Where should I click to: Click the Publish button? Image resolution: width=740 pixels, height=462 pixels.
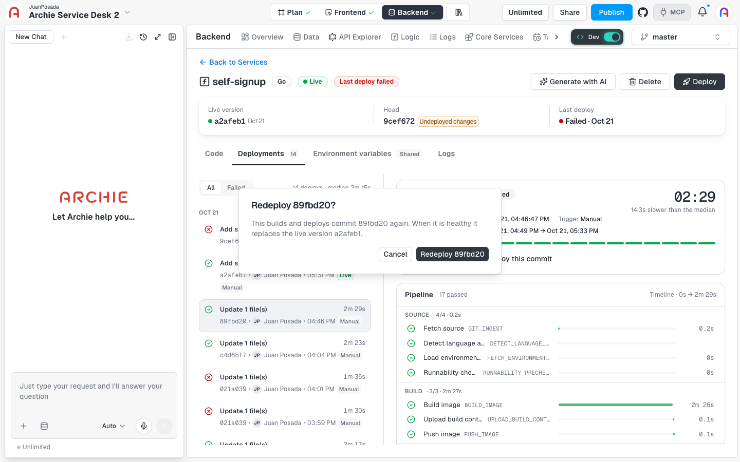pyautogui.click(x=612, y=12)
